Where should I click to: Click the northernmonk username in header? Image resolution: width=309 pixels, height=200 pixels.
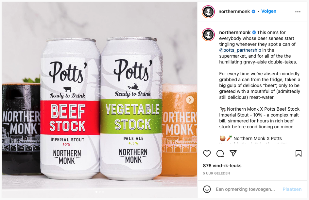pos(234,11)
